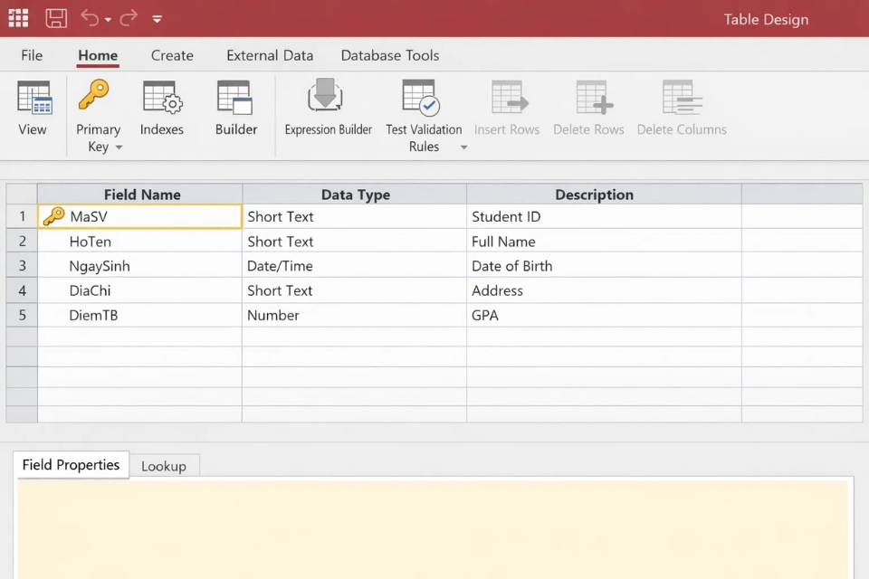Switch to the Lookup properties tab

click(x=164, y=466)
